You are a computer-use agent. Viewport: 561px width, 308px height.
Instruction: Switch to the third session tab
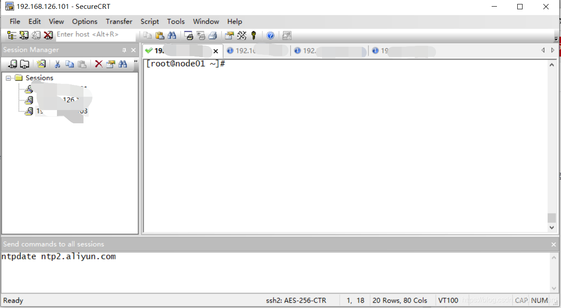pos(330,51)
